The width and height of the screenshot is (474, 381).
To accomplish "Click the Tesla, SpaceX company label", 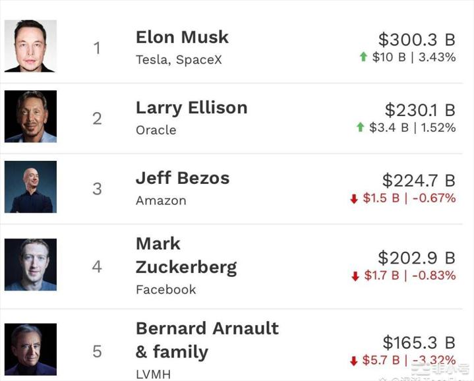I will pyautogui.click(x=179, y=60).
